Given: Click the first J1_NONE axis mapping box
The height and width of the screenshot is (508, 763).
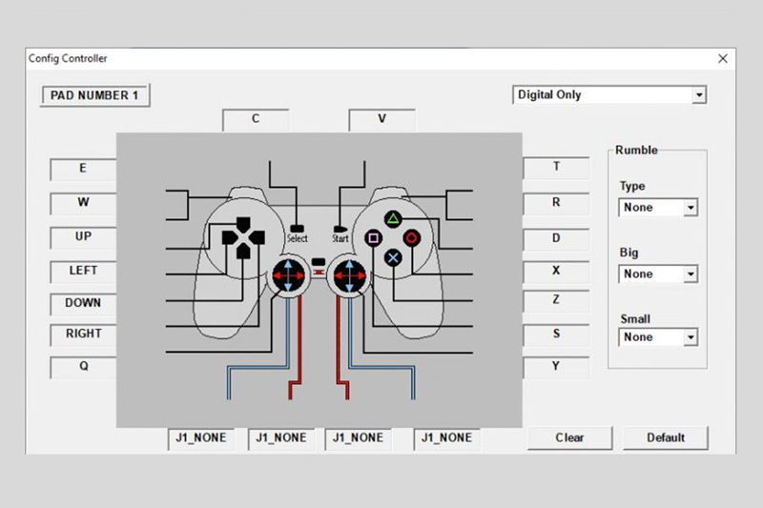Looking at the screenshot, I should [200, 438].
